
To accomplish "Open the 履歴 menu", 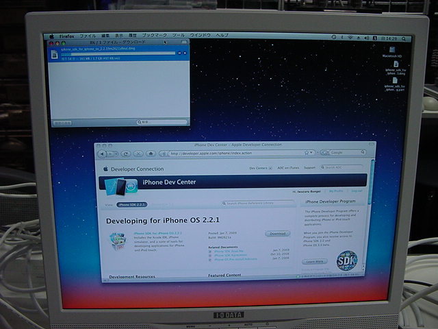I will tap(133, 36).
